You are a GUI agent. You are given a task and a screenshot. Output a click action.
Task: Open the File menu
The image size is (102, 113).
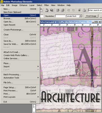coord(3,5)
